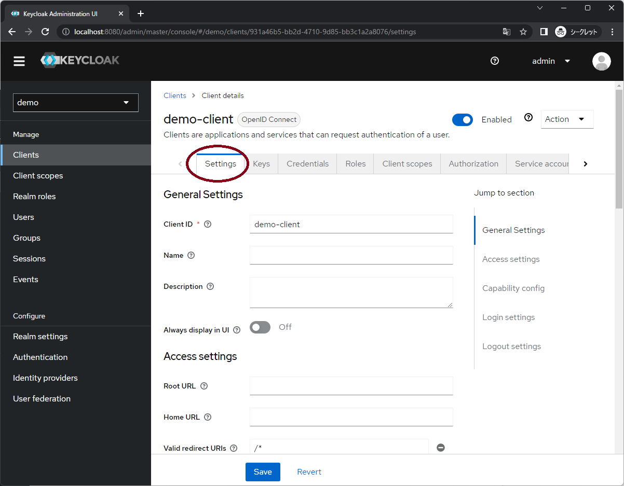
Task: Click the help icon beside Client ID
Action: click(207, 224)
